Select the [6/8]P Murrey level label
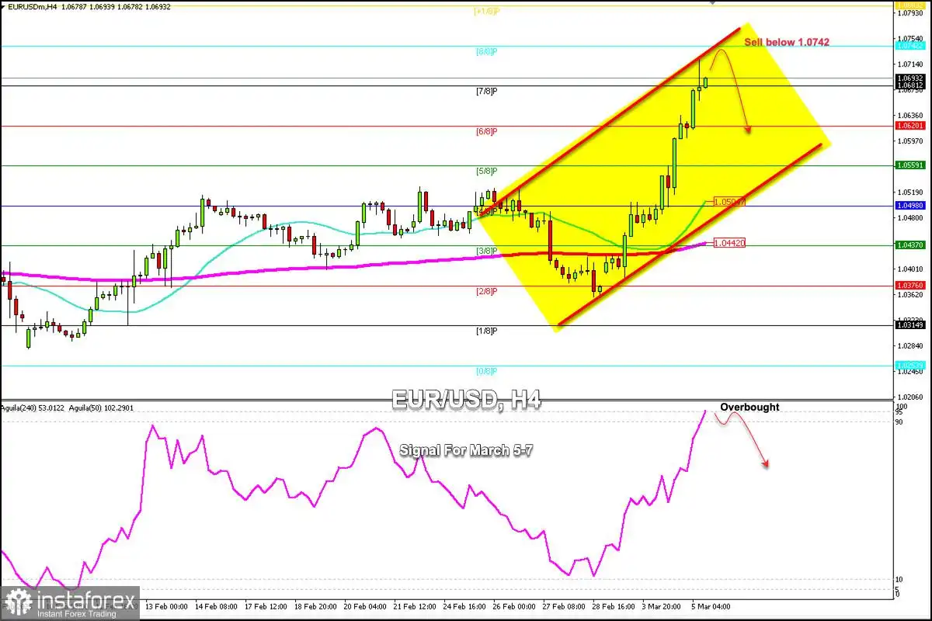Image resolution: width=932 pixels, height=621 pixels. click(x=486, y=131)
